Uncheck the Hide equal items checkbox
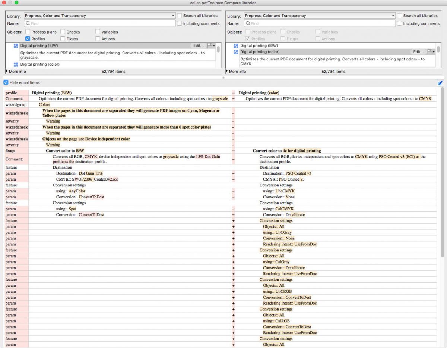The width and height of the screenshot is (447, 348). (6, 83)
